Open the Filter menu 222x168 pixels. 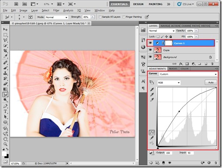click(x=56, y=10)
